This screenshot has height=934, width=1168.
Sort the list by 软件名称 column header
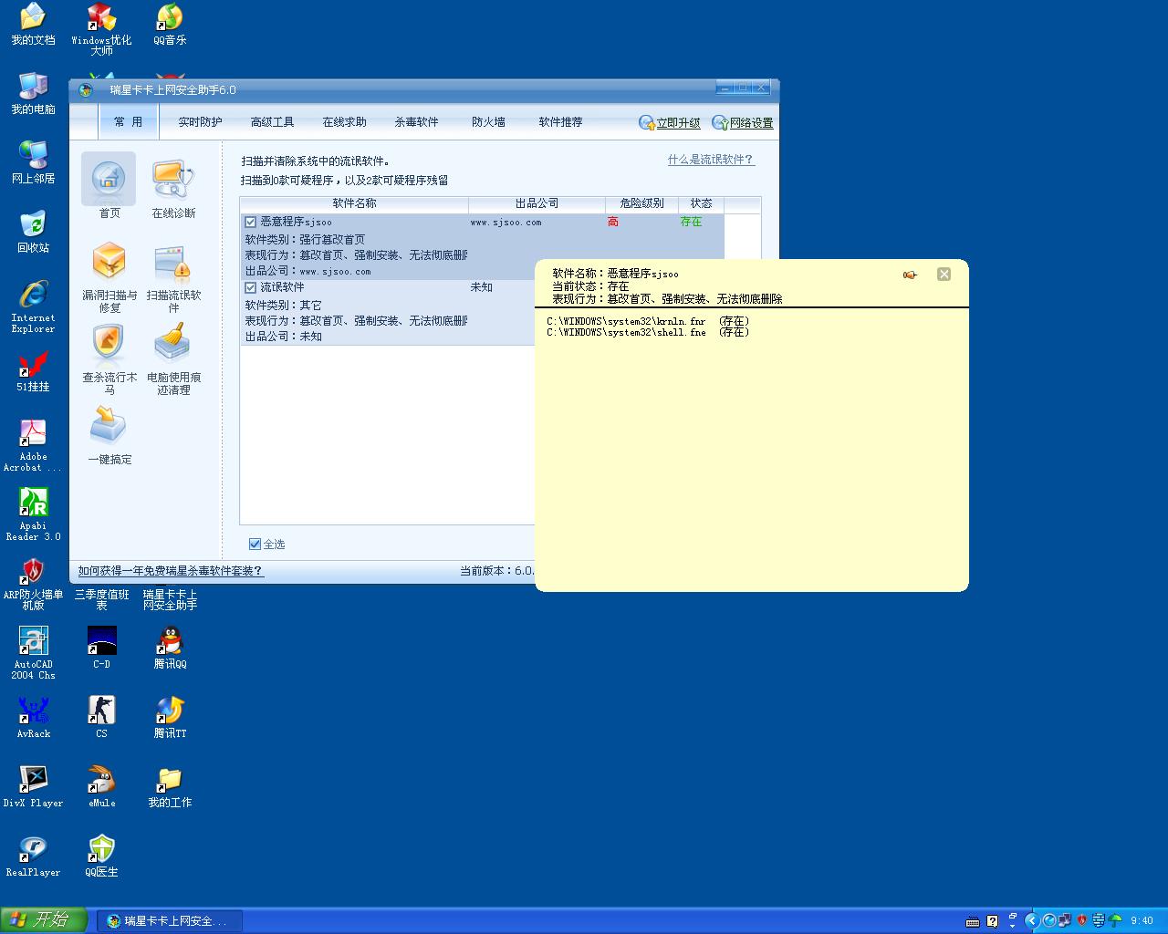coord(354,204)
